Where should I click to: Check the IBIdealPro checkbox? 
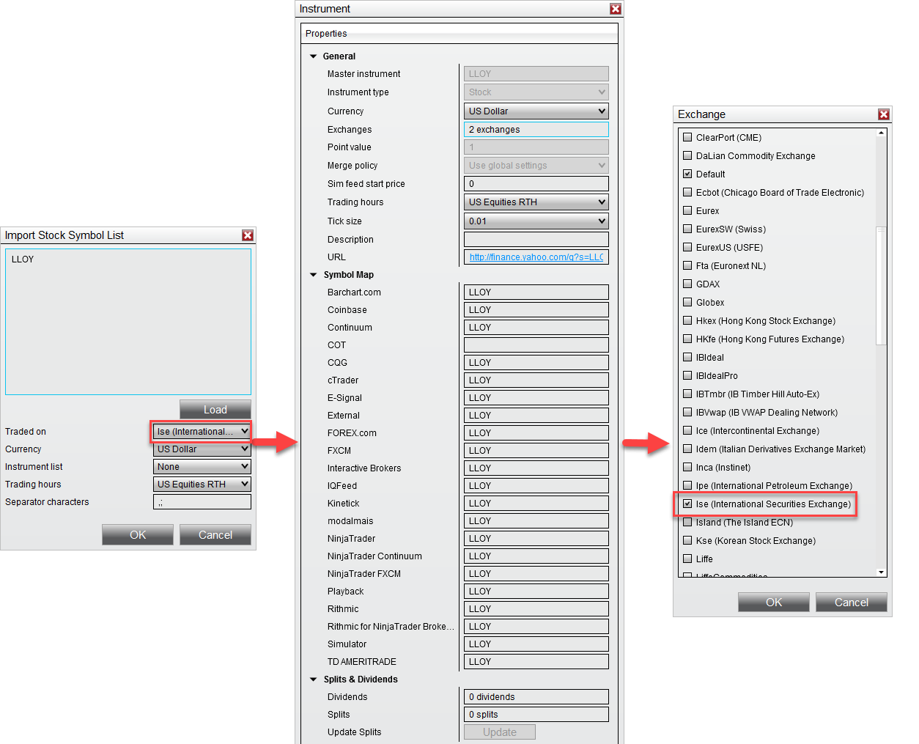click(x=687, y=375)
